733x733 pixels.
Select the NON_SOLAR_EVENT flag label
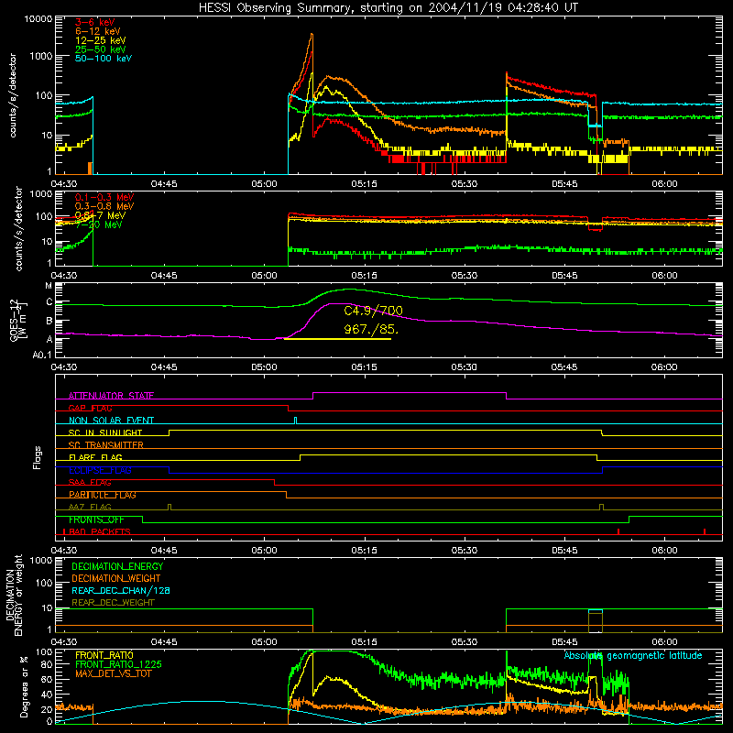(x=111, y=421)
